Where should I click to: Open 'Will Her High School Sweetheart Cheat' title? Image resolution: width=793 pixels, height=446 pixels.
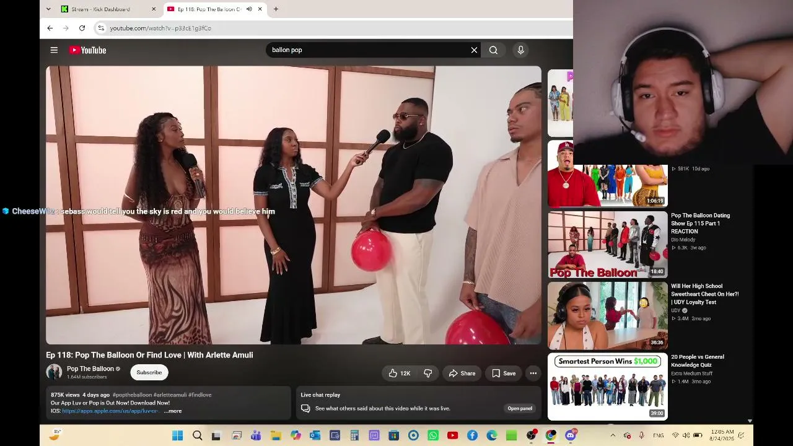705,294
